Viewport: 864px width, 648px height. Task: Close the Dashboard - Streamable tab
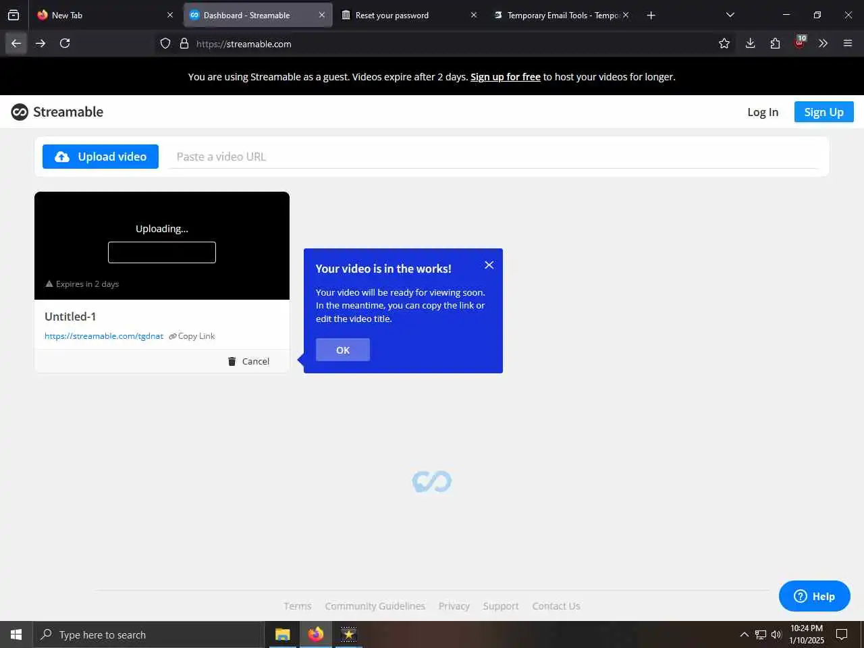[x=322, y=15]
